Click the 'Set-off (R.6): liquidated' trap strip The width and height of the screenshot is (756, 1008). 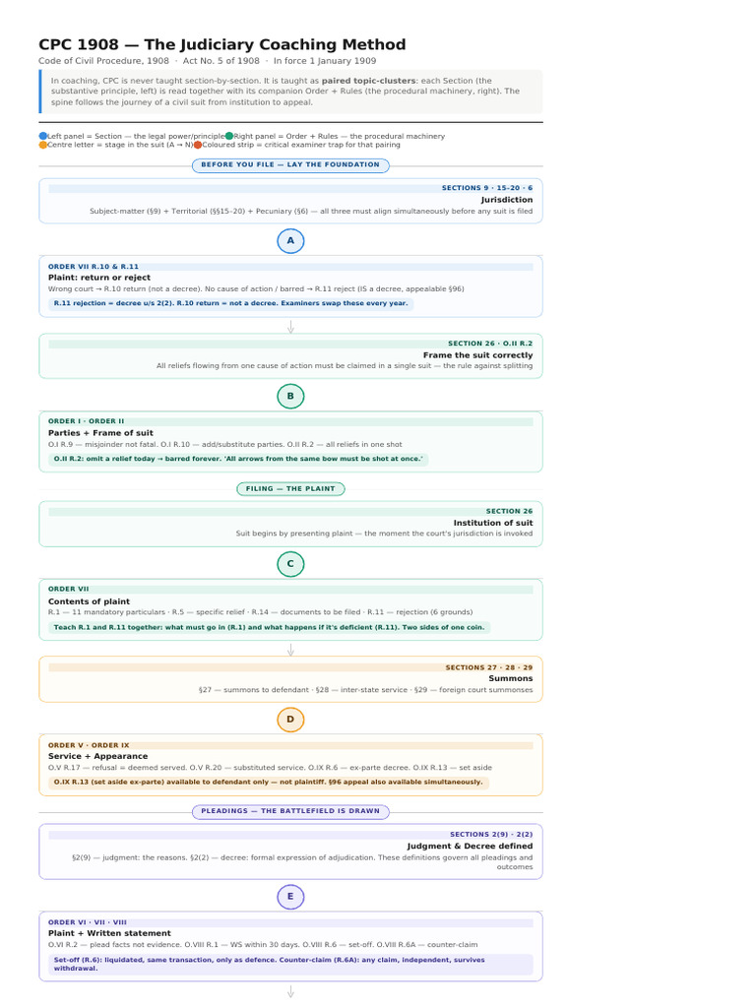tap(290, 964)
